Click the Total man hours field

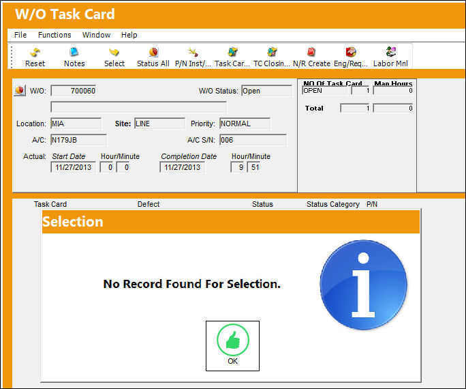click(x=393, y=108)
